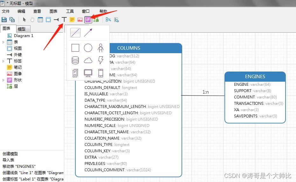Select Diagram 1 in the tree
296x182 pixels.
(x=24, y=36)
